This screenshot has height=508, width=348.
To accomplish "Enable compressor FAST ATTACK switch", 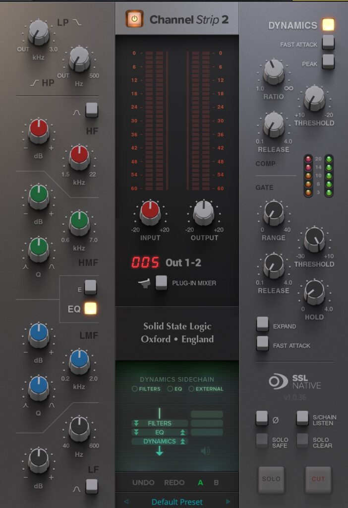I will 328,43.
